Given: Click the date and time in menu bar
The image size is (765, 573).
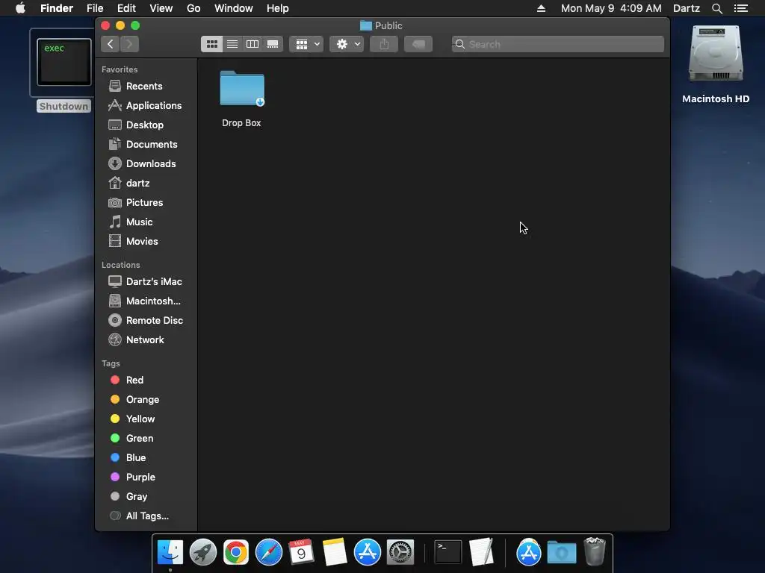Looking at the screenshot, I should [611, 8].
